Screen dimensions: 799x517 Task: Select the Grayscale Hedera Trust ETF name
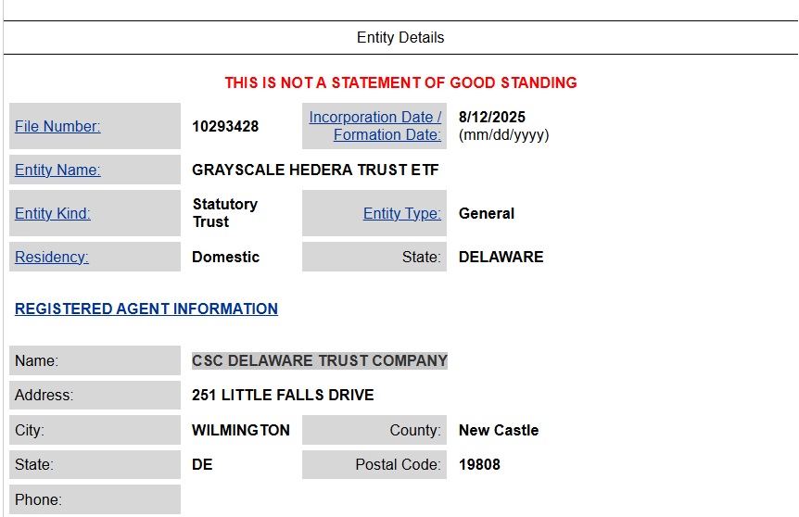click(x=315, y=170)
